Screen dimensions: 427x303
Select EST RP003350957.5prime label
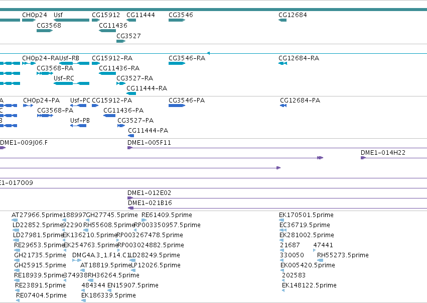point(168,225)
